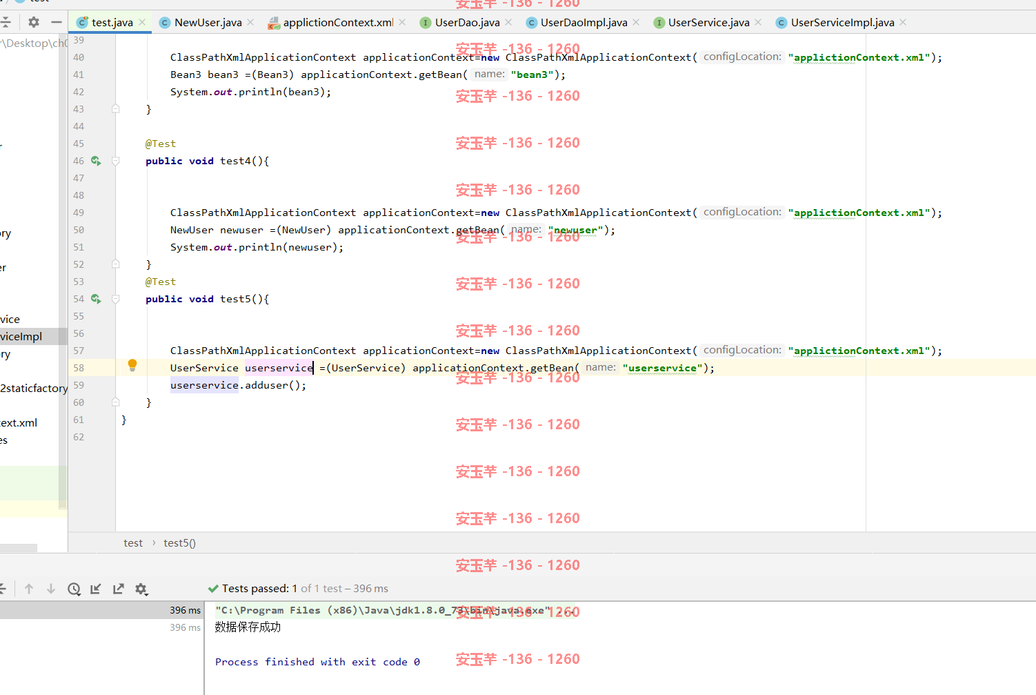This screenshot has height=695, width=1036.
Task: Close the applictionContext.xml tab
Action: coord(402,22)
